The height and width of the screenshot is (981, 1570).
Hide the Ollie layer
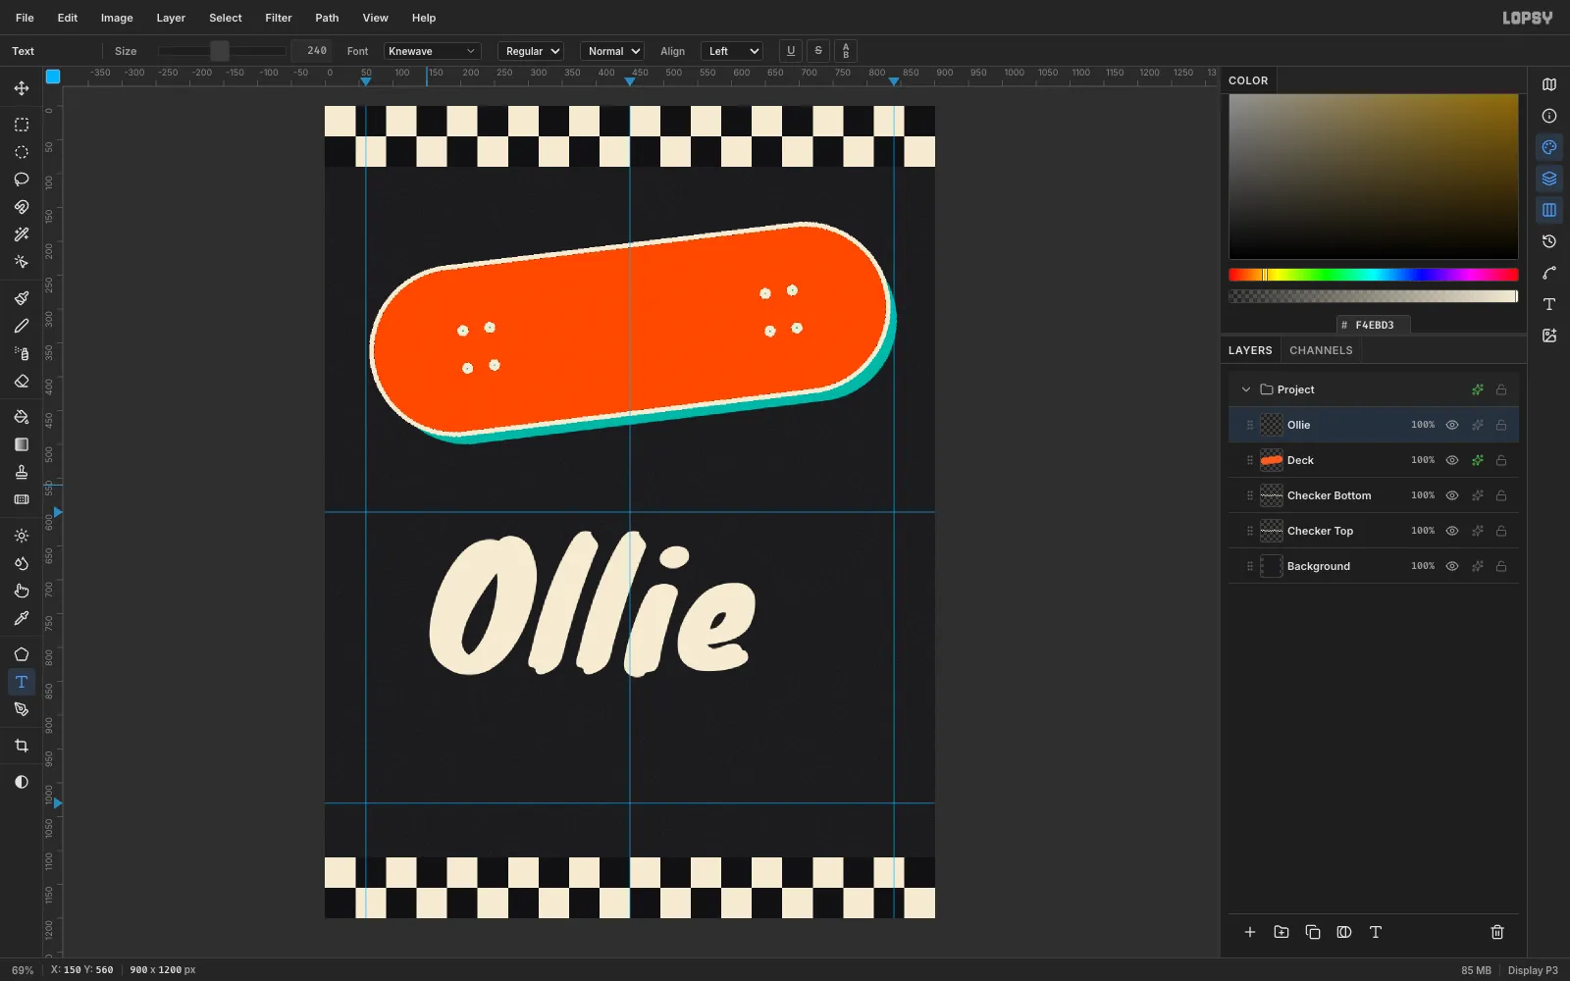click(1452, 425)
